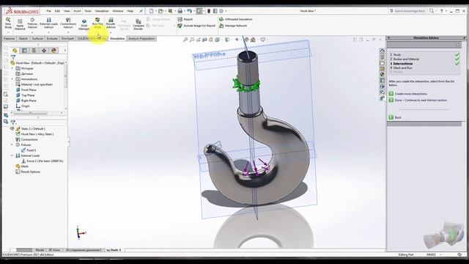Click the Save icon in top toolbar
Image resolution: width=469 pixels, height=264 pixels.
click(x=170, y=11)
